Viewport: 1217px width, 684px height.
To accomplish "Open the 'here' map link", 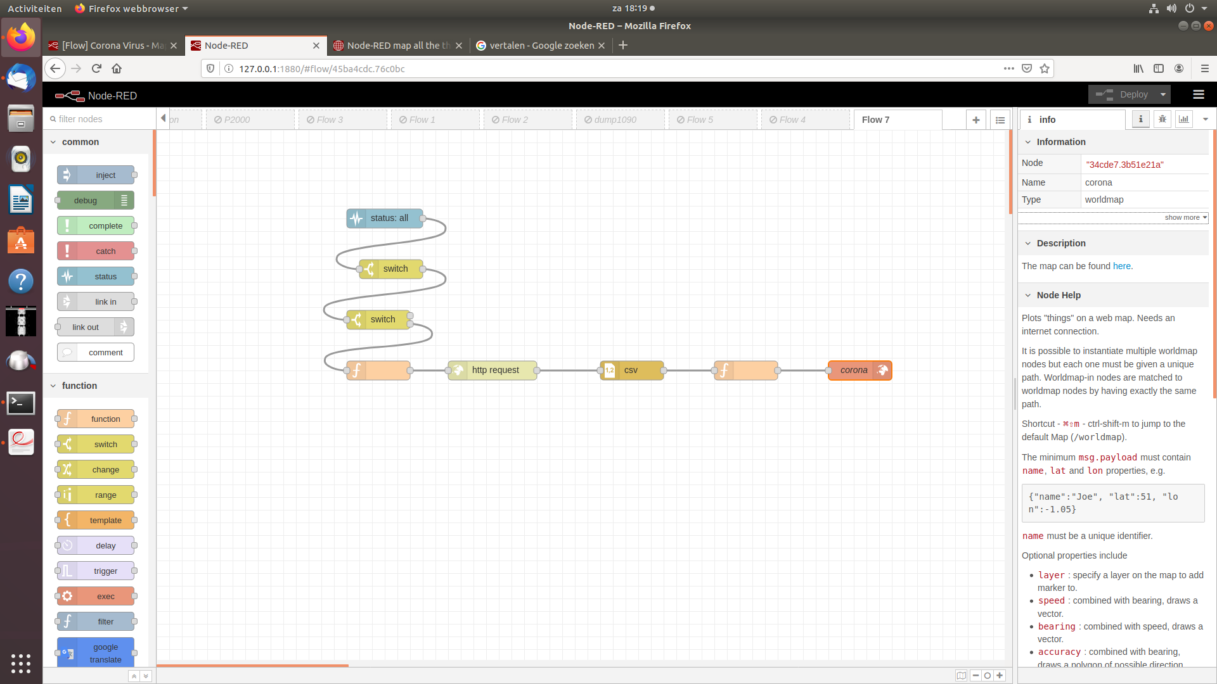I will [1121, 266].
